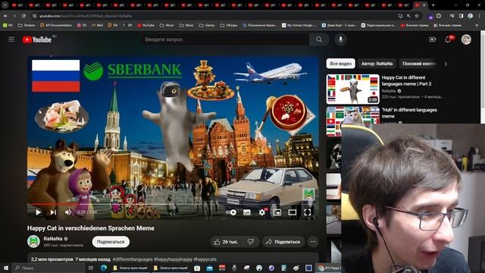Dislike the video with thumbs down
This screenshot has width=485, height=273.
(251, 242)
